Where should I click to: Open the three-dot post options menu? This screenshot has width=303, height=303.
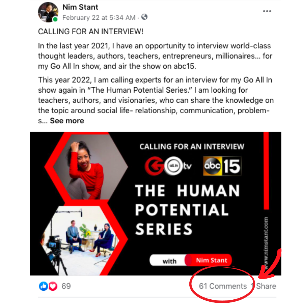pyautogui.click(x=267, y=11)
